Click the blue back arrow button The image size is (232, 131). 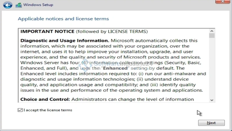click(x=8, y=5)
